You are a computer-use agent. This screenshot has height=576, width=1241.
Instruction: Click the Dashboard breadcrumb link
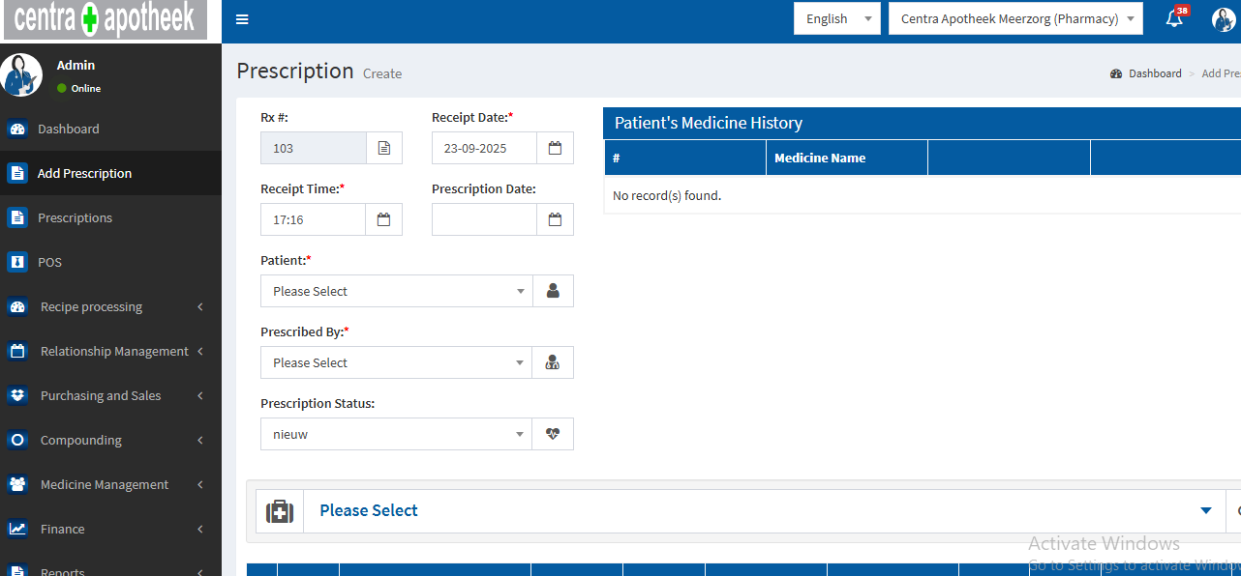[x=1154, y=73]
